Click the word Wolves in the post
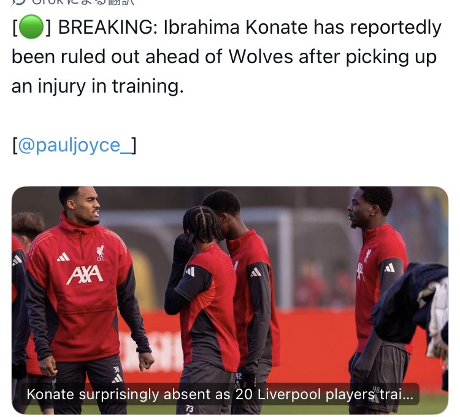460x417 pixels. click(261, 56)
